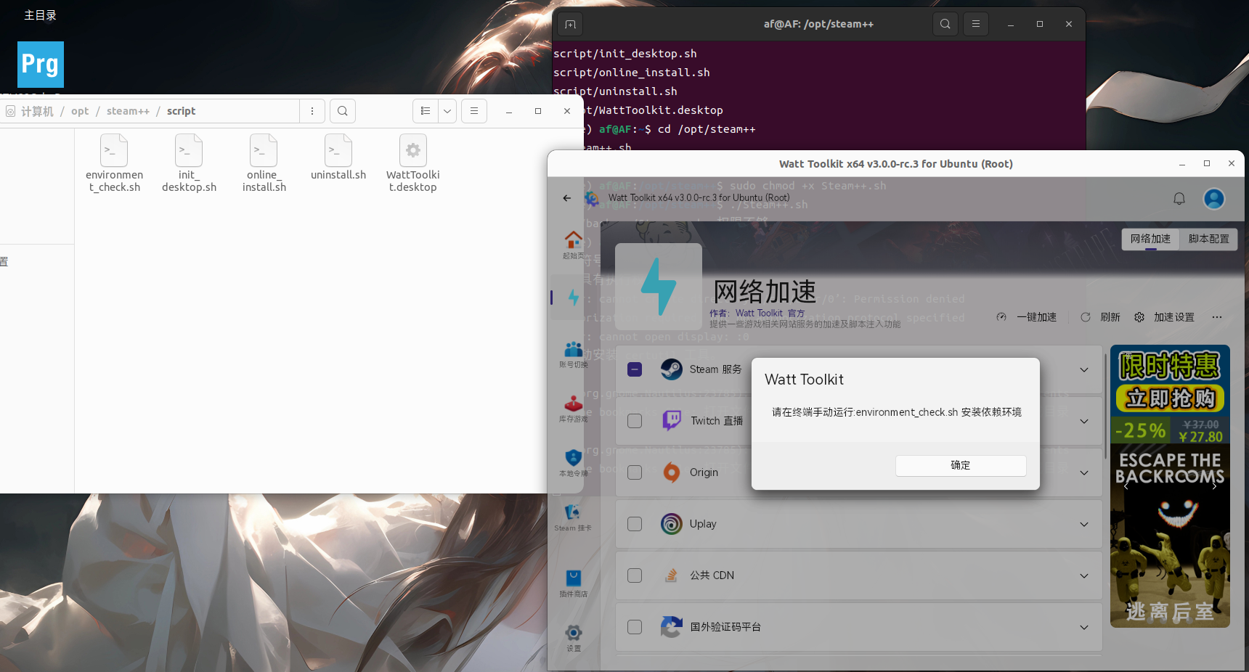Select the 网络加速 lightning sidebar icon

pos(574,298)
